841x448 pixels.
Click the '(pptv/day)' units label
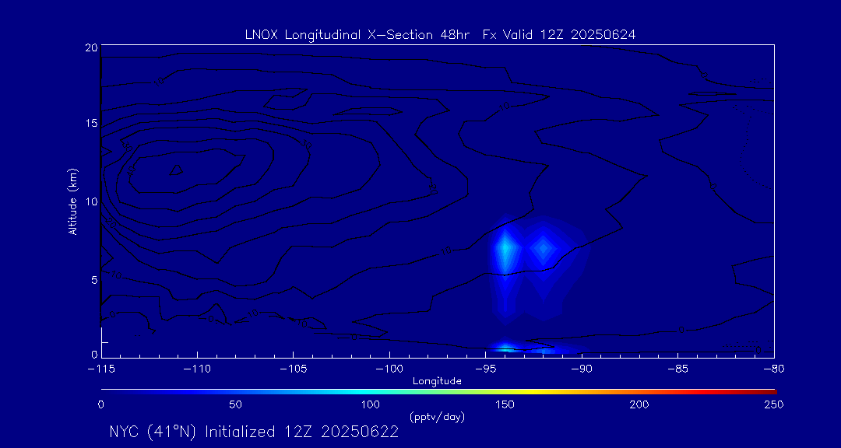(x=437, y=417)
